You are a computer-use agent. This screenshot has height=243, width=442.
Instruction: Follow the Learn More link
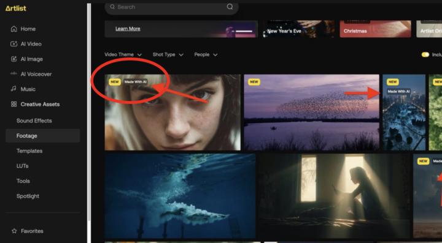click(128, 29)
